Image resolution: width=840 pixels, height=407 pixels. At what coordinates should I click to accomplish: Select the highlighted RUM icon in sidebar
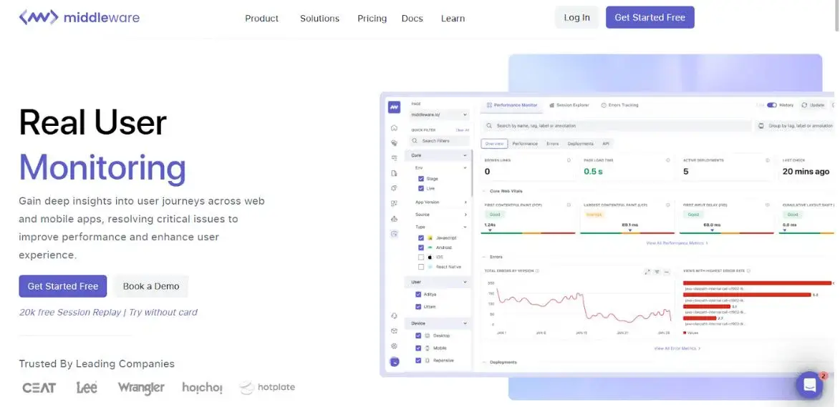(395, 234)
